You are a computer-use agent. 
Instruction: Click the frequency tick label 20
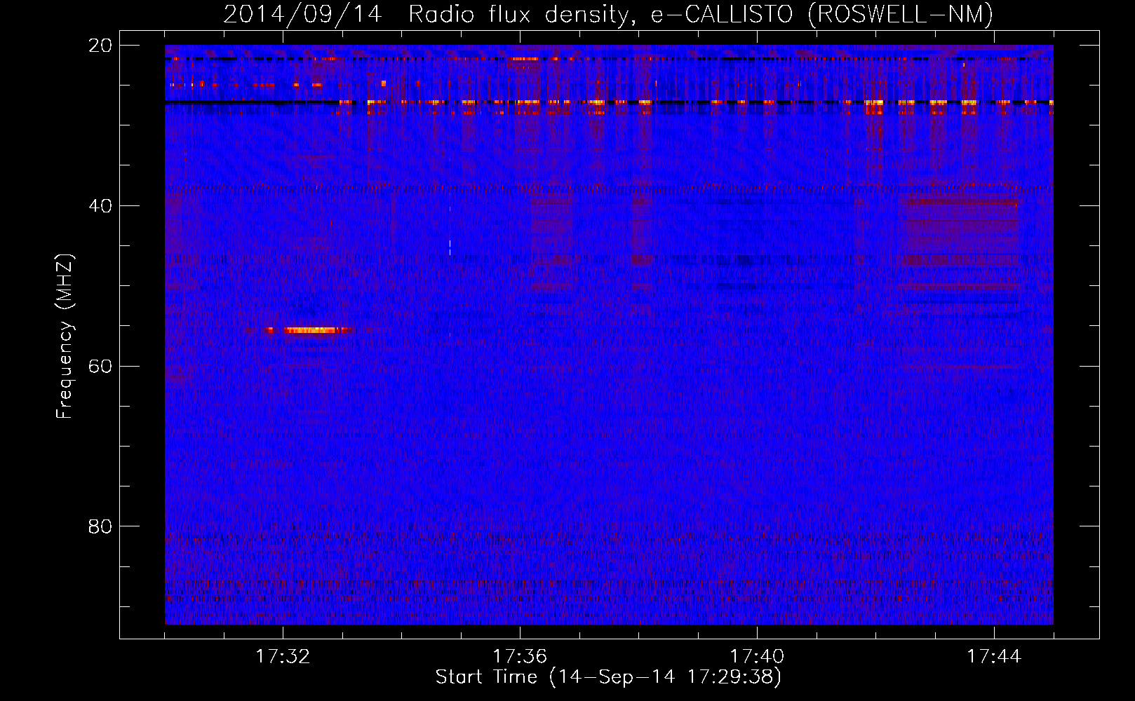100,46
